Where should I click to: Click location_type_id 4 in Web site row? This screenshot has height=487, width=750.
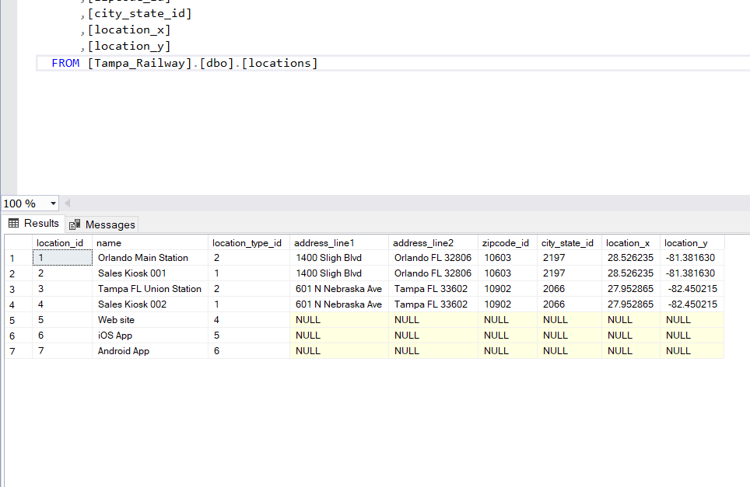[x=249, y=320]
